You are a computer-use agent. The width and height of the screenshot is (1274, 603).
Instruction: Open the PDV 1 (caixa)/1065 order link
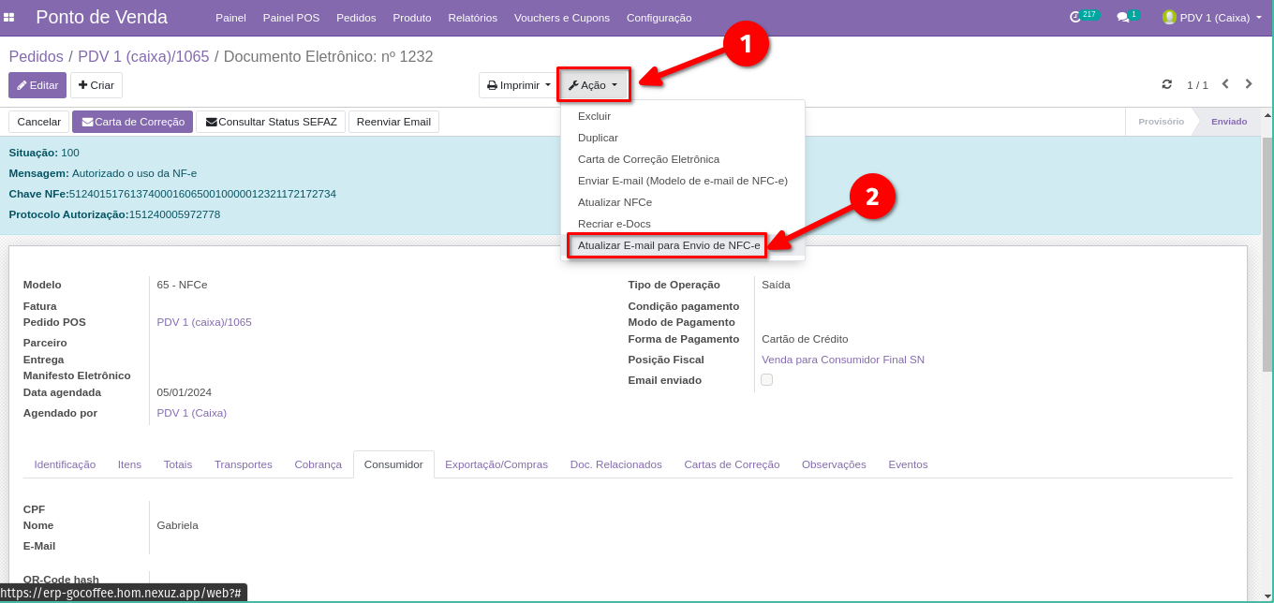point(203,322)
